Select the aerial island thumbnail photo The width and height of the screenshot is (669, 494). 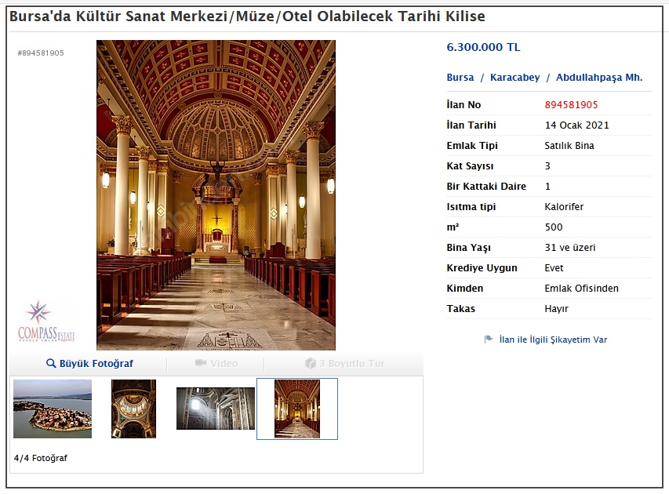point(53,409)
